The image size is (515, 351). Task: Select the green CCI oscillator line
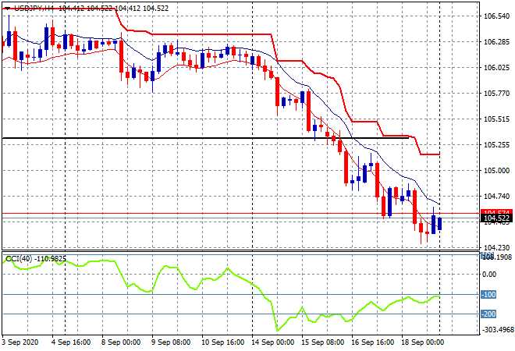pyautogui.click(x=276, y=330)
